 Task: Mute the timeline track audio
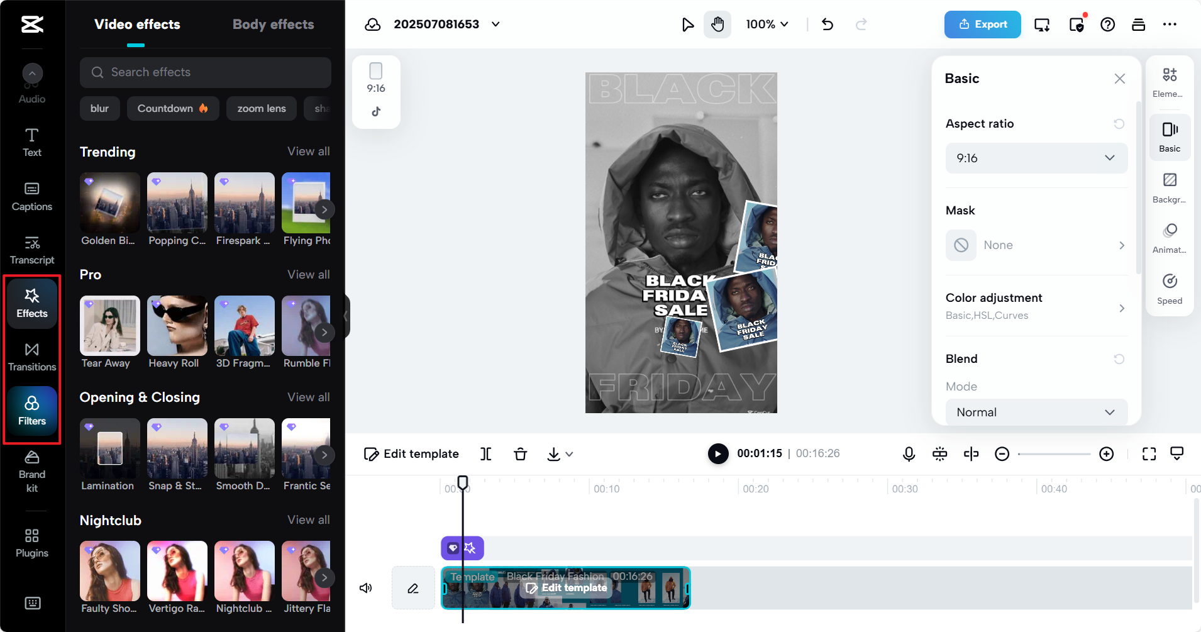click(366, 587)
